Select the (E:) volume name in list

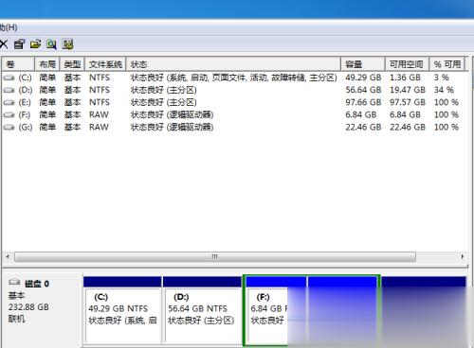point(25,102)
